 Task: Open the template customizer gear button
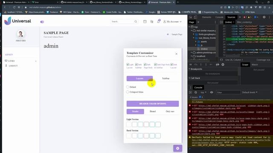click(x=177, y=148)
